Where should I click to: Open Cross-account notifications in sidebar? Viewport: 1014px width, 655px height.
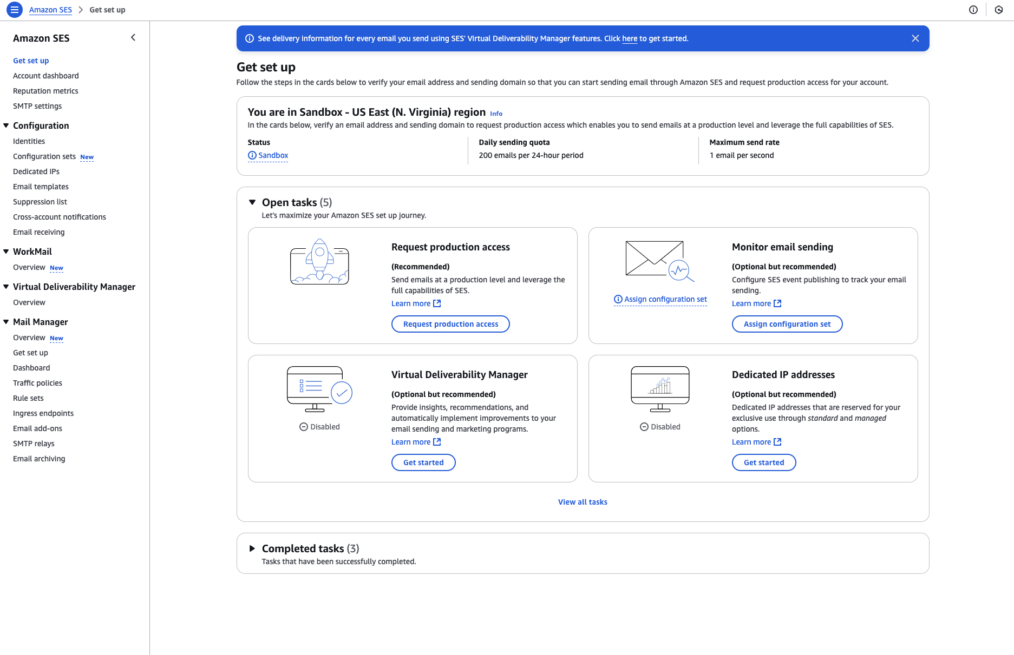60,217
